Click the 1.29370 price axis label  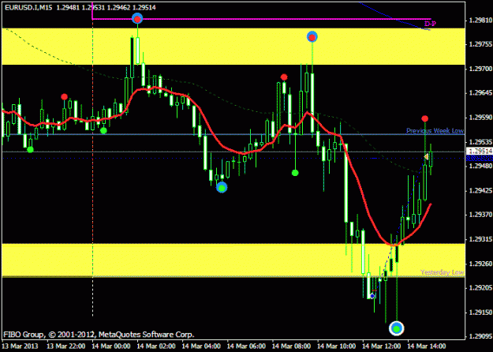pos(480,215)
